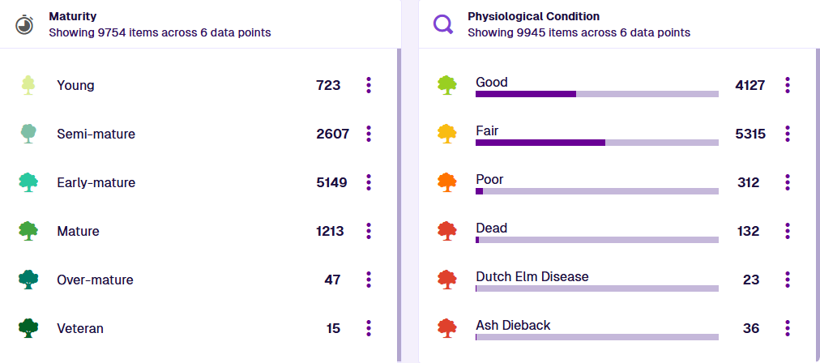The width and height of the screenshot is (820, 363).
Task: Click the Maturity stopwatch icon
Action: [25, 24]
